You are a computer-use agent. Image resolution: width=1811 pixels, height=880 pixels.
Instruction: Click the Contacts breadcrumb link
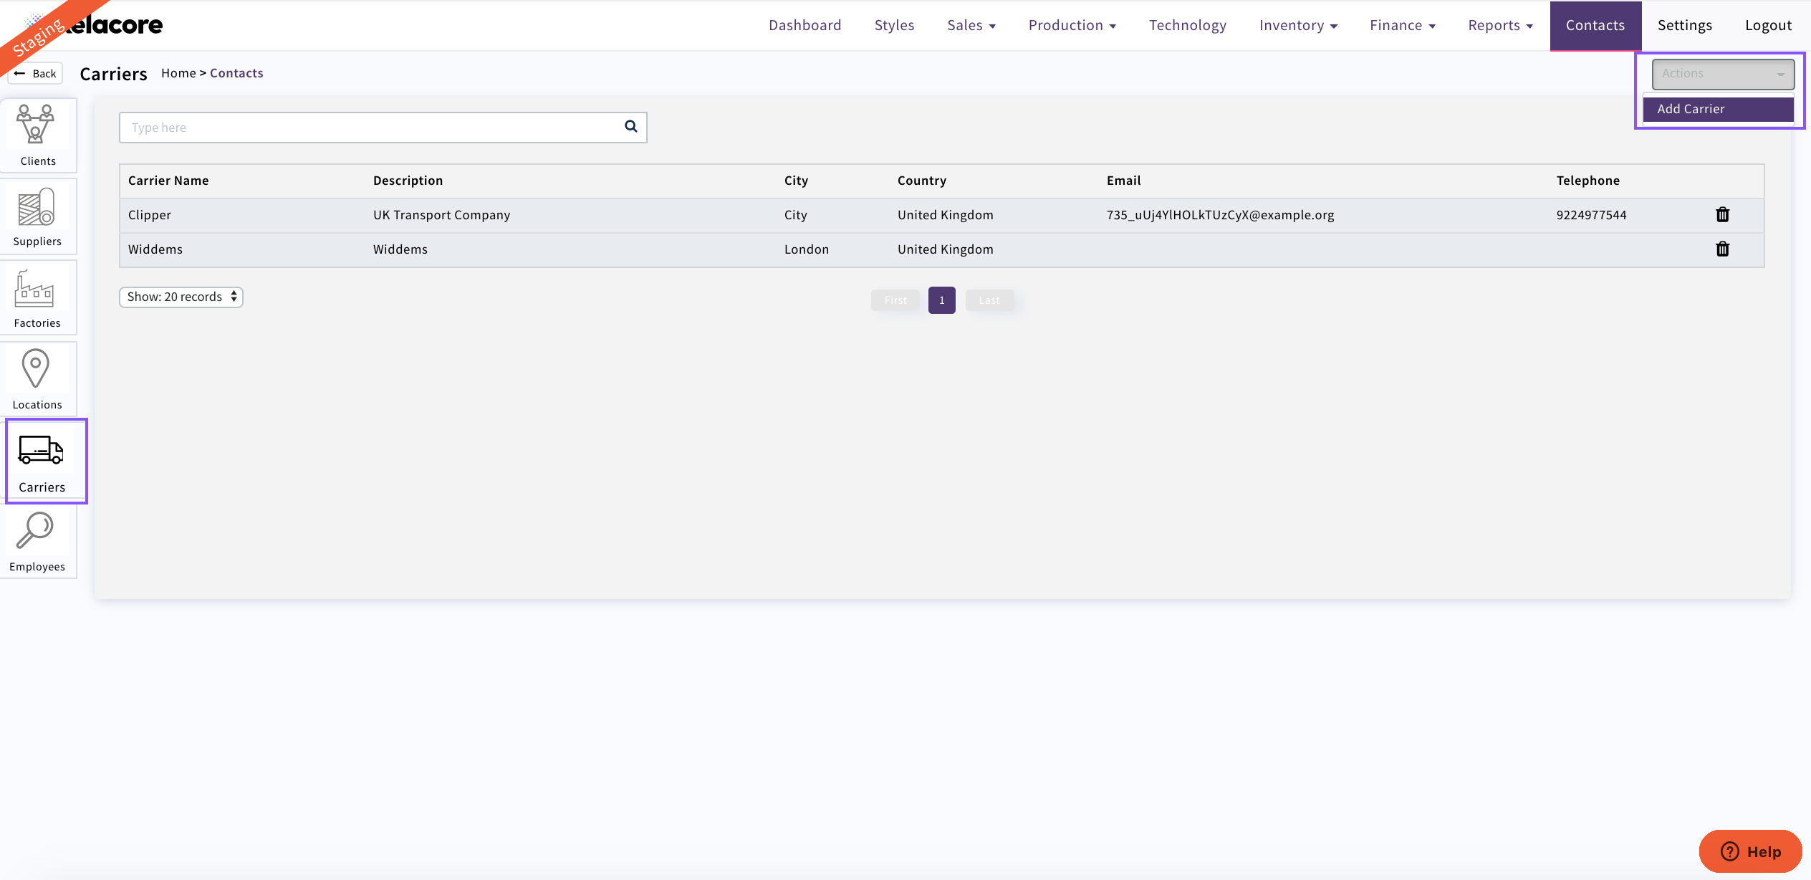tap(236, 73)
